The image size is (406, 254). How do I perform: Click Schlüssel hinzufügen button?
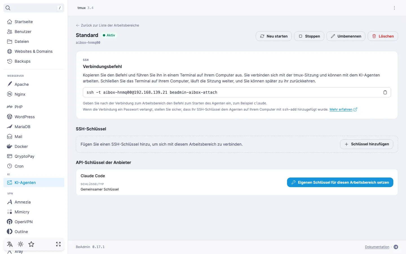pos(367,144)
